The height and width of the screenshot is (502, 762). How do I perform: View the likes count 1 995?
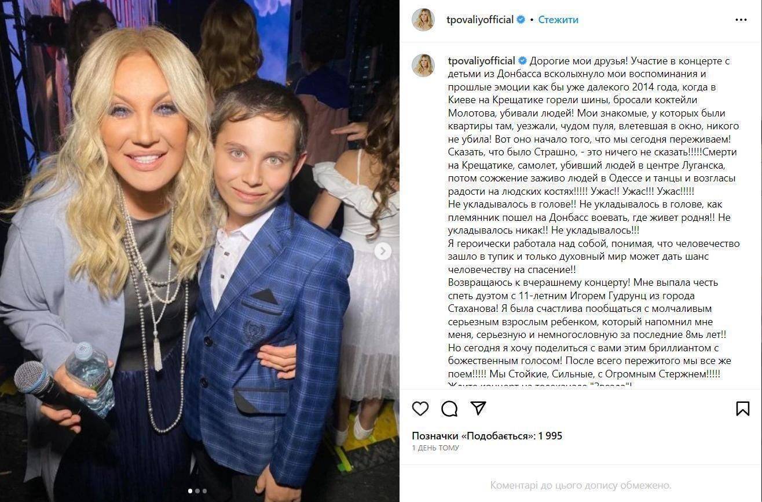click(x=487, y=436)
